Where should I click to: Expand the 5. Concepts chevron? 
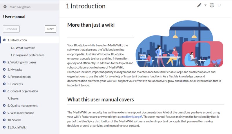(x=4, y=84)
